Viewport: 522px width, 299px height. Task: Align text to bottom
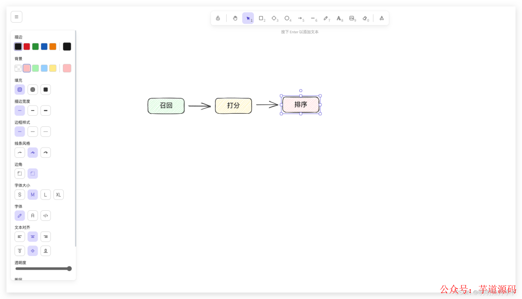[45, 251]
